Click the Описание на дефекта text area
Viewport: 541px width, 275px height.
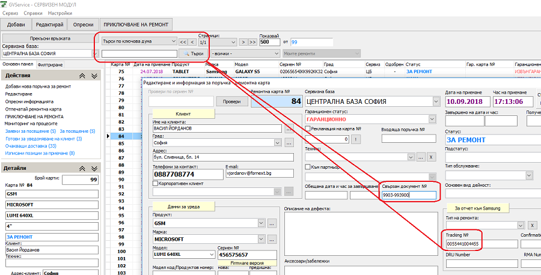(361, 234)
